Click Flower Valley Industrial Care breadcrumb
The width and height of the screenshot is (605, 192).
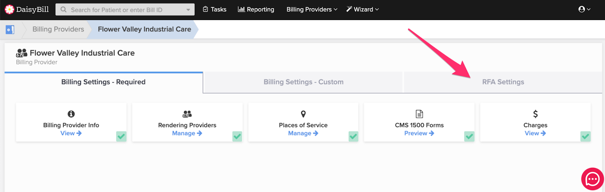pyautogui.click(x=144, y=29)
